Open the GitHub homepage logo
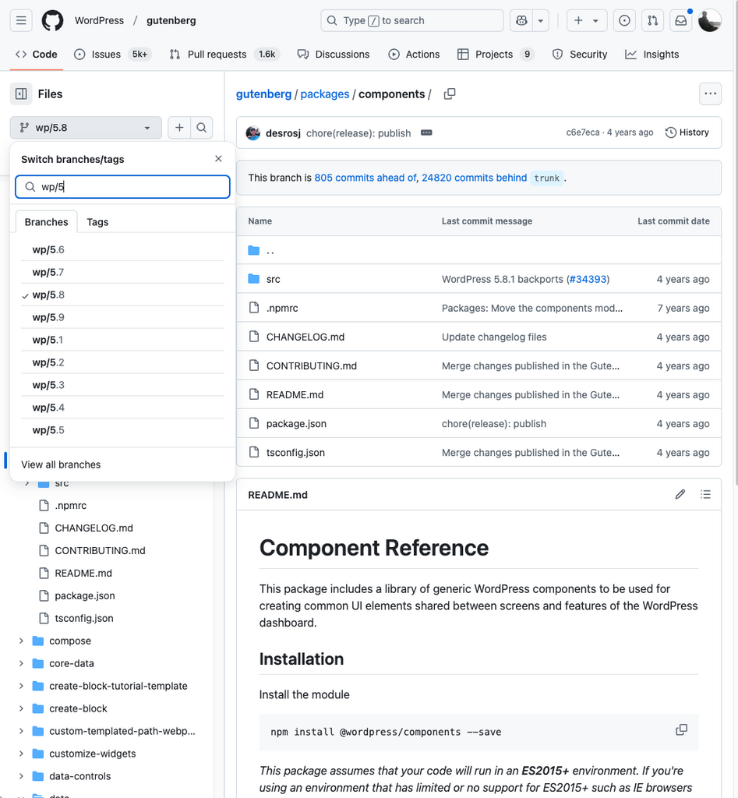This screenshot has width=738, height=798. [52, 21]
